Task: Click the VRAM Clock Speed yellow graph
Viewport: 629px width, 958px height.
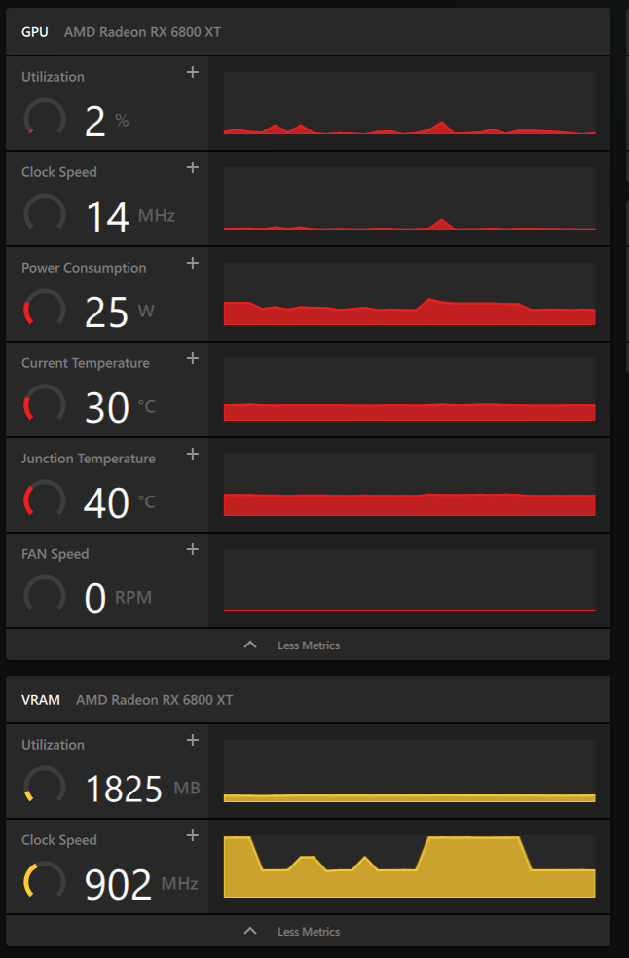Action: 410,866
